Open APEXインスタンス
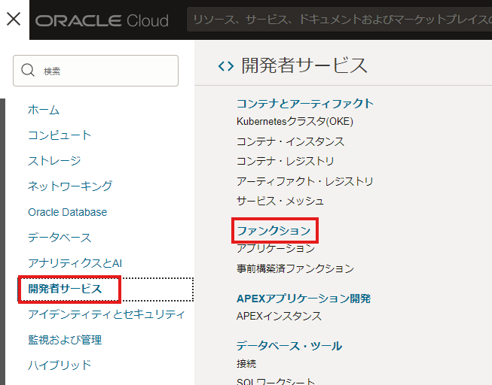The width and height of the screenshot is (492, 385). pyautogui.click(x=280, y=316)
